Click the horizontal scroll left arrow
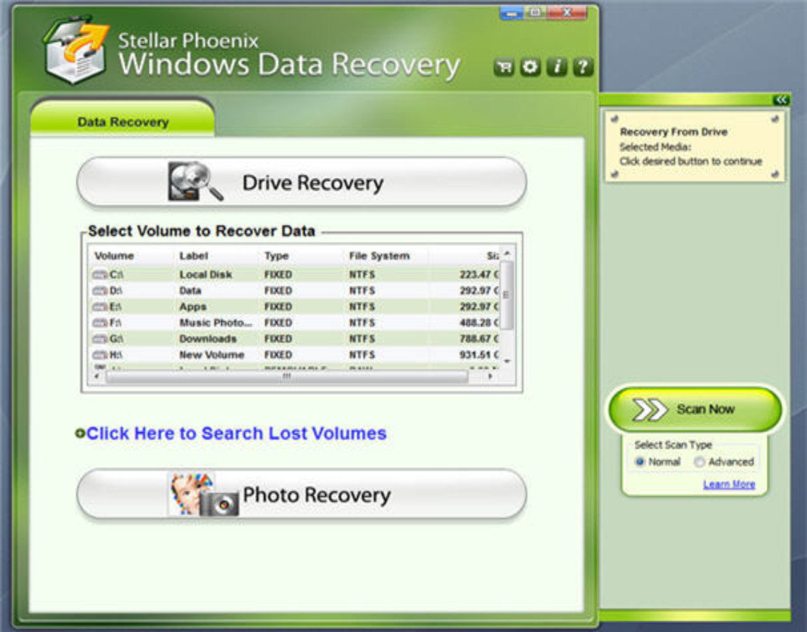Screen dimensions: 807x632 point(96,377)
